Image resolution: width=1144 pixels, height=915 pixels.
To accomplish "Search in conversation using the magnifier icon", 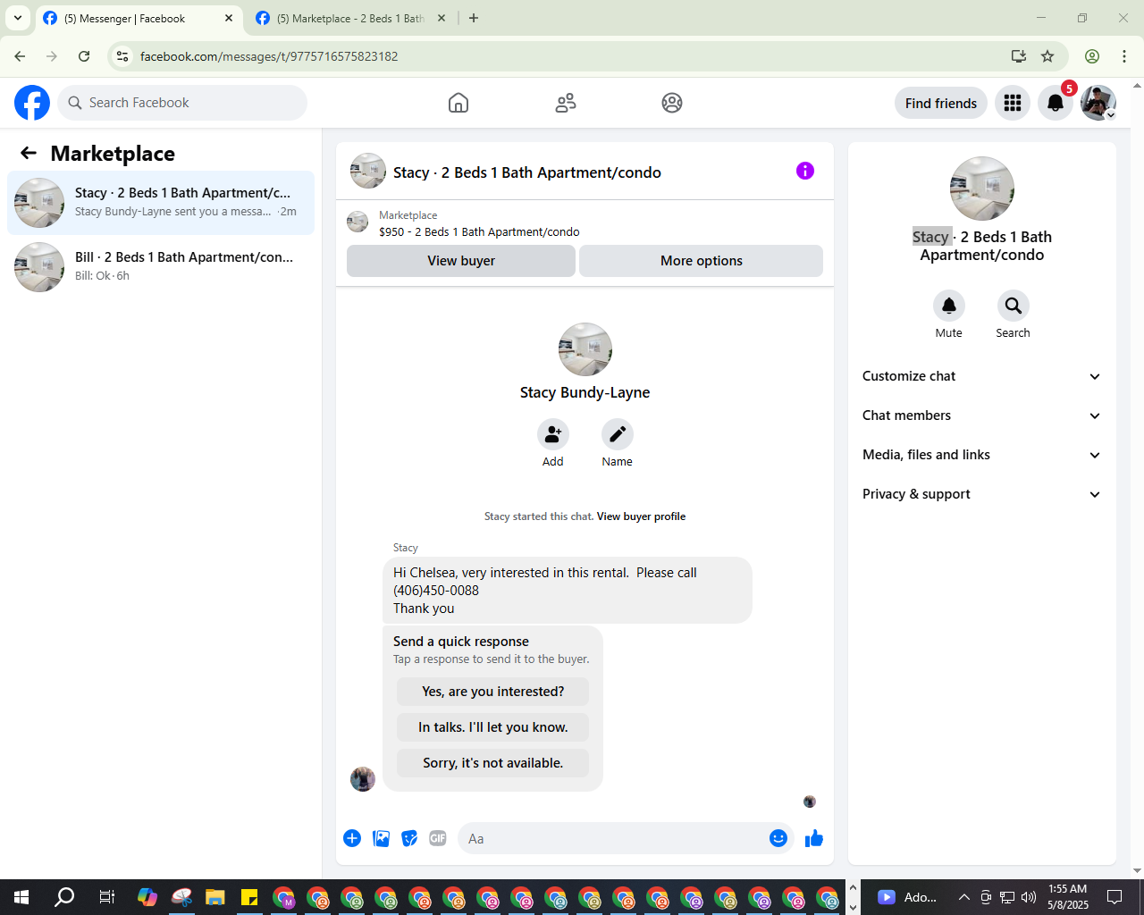I will pos(1014,306).
